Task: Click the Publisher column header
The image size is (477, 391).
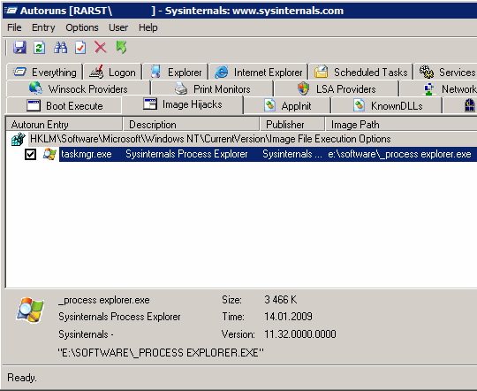Action: [x=292, y=125]
